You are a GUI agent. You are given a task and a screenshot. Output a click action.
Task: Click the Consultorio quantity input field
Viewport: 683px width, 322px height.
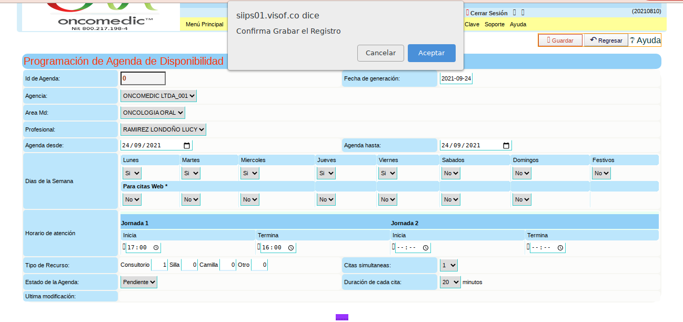click(159, 265)
